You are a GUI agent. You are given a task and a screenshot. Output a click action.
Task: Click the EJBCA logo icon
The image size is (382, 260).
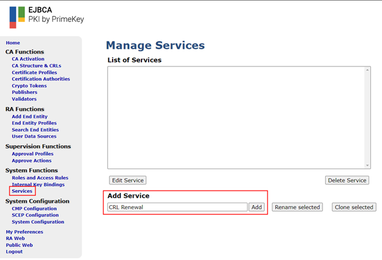point(17,17)
